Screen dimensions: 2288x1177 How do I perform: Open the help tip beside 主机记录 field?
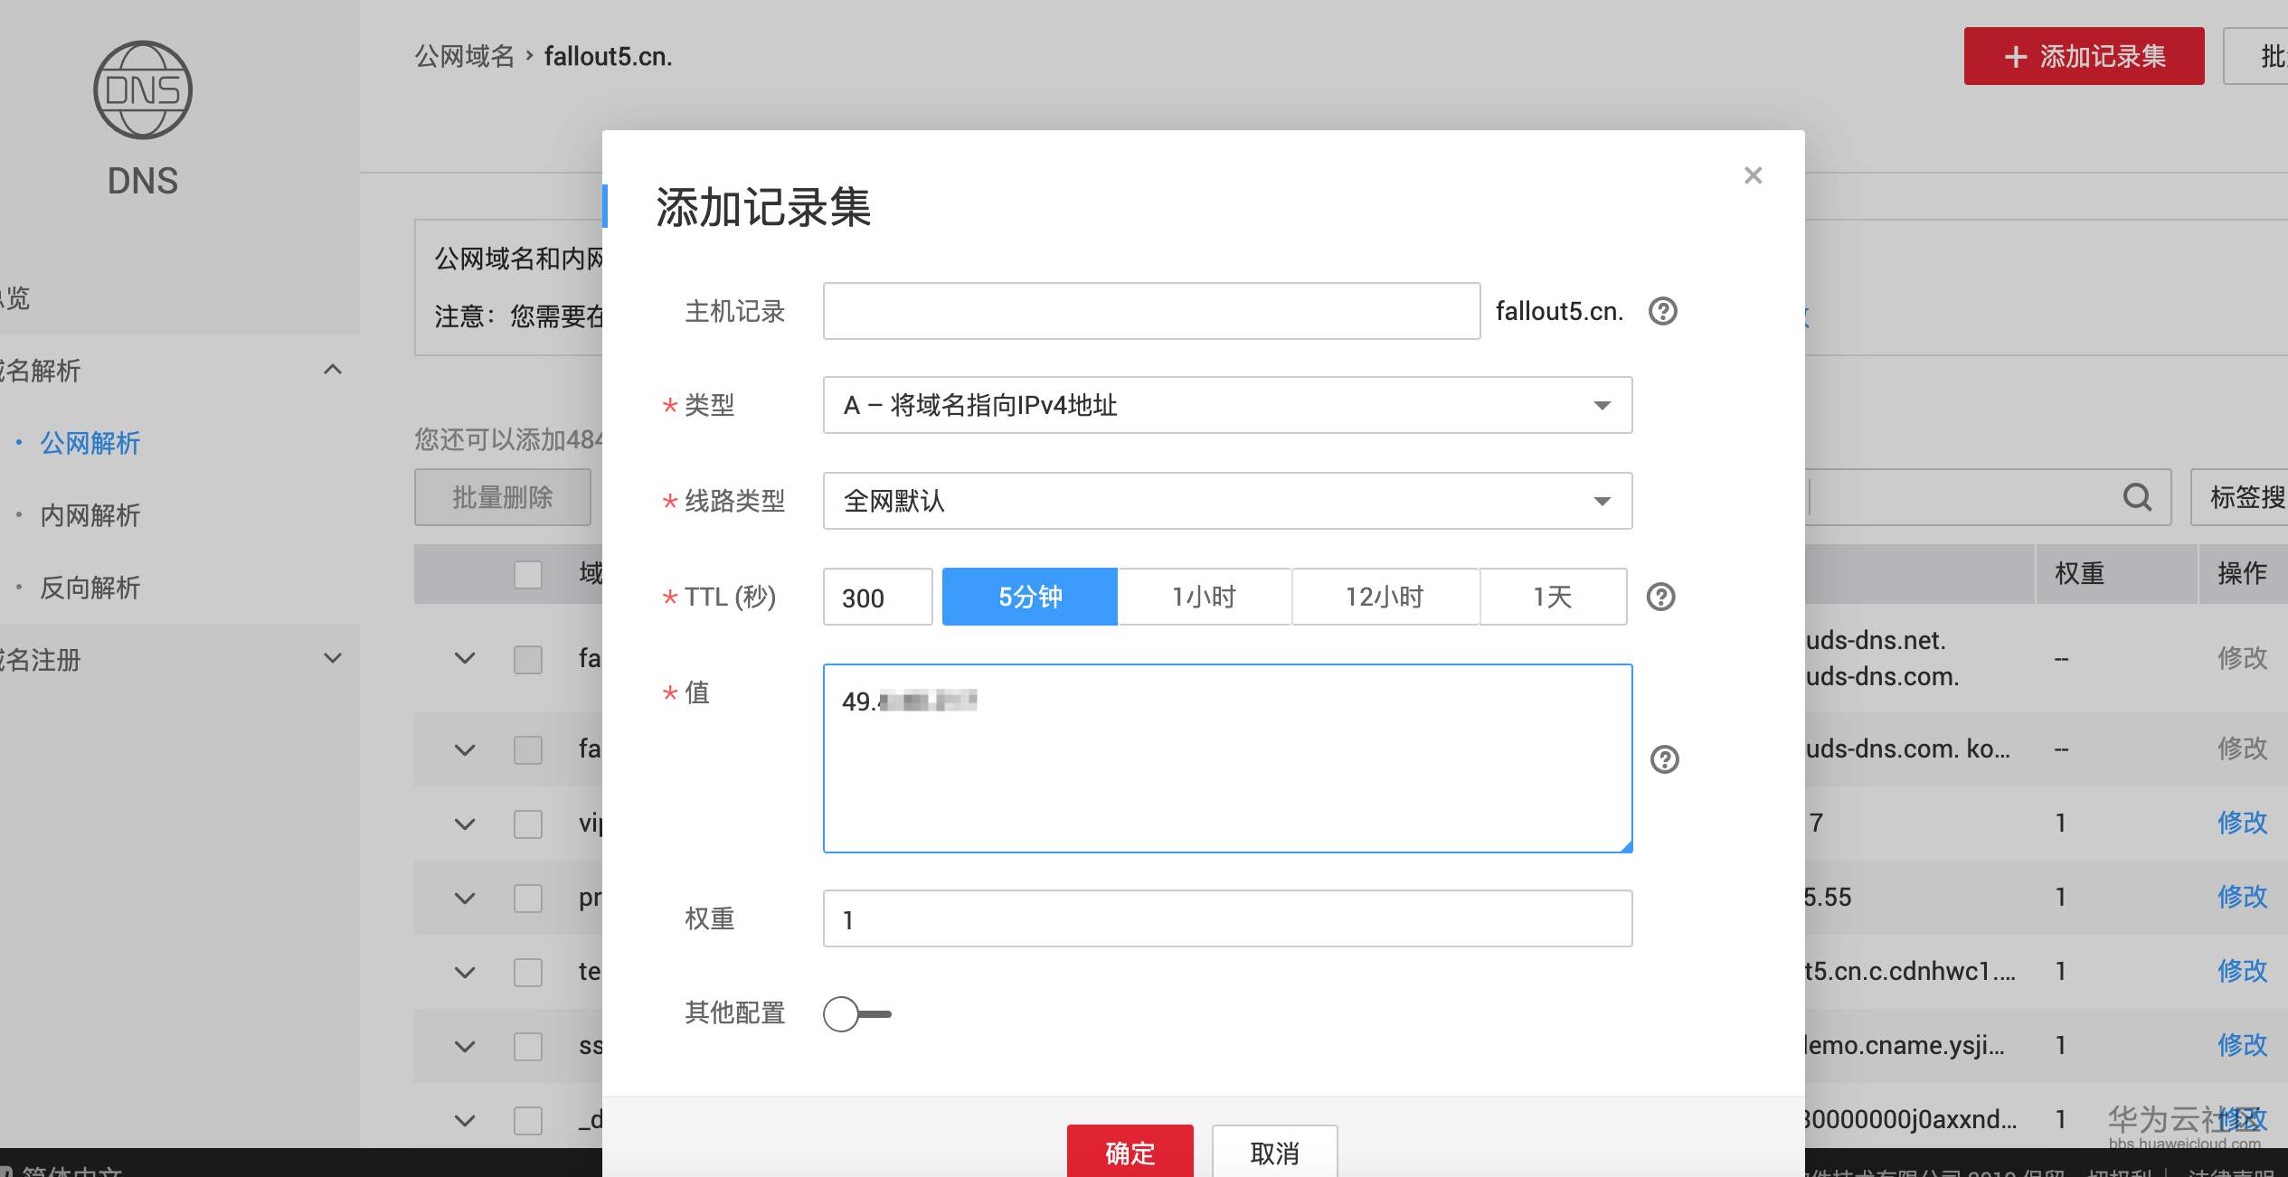tap(1665, 311)
